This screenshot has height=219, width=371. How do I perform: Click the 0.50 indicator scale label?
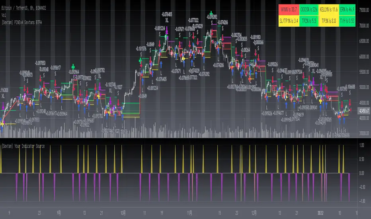[361, 159]
